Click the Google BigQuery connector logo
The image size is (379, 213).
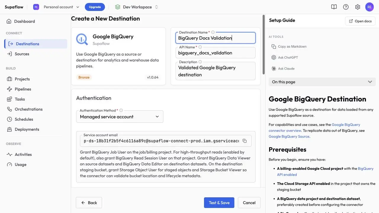(x=82, y=39)
